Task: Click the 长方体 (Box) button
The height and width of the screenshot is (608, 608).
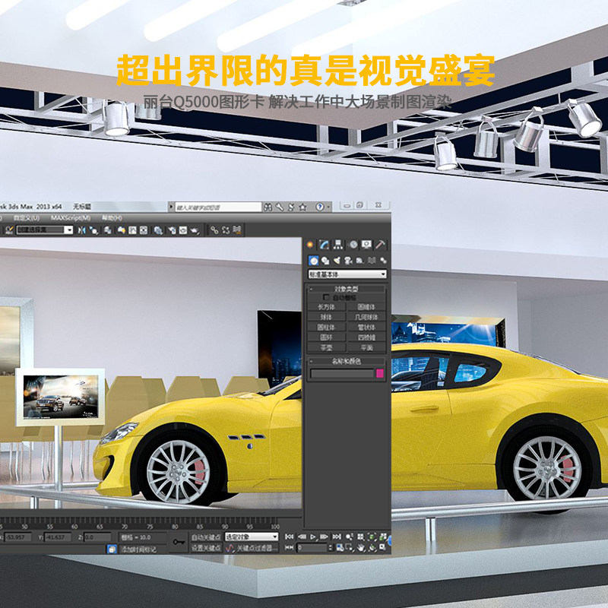Action: point(326,307)
